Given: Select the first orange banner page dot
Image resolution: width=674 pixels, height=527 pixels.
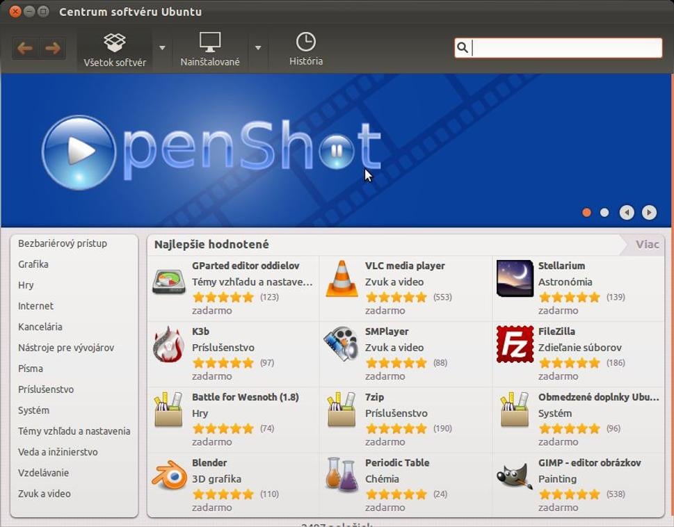Looking at the screenshot, I should (586, 212).
